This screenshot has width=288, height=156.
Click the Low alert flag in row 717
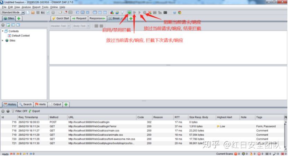(218, 127)
